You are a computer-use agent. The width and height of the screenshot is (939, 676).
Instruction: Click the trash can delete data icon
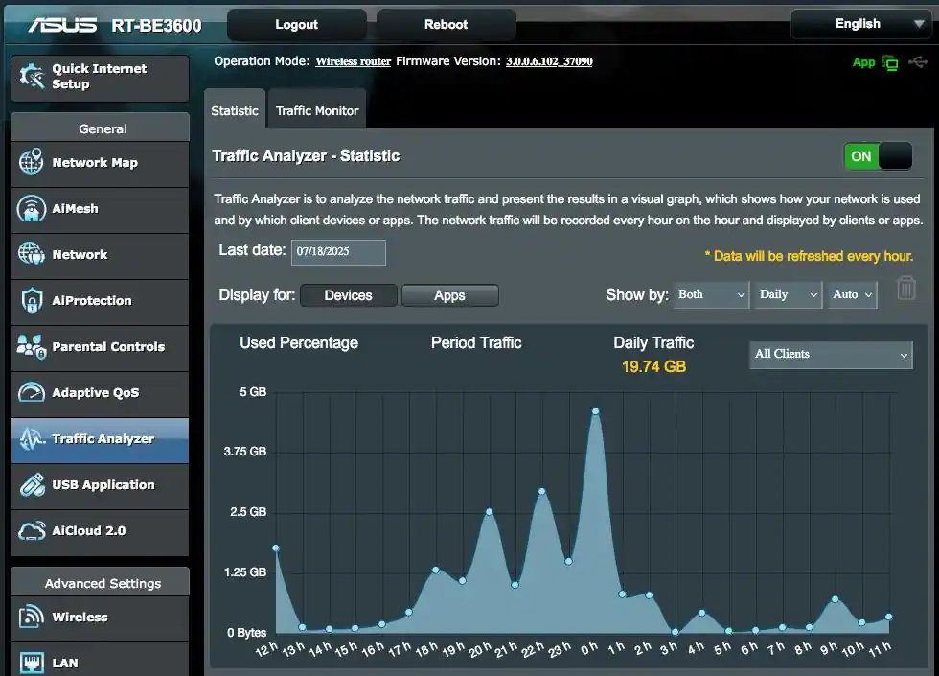pos(905,289)
